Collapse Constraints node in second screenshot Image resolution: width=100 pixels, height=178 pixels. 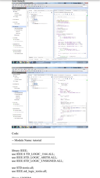pos(29,81)
